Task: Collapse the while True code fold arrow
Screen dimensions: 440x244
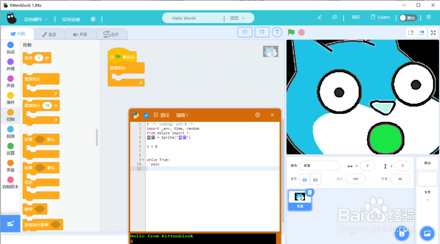Action: pyautogui.click(x=143, y=160)
